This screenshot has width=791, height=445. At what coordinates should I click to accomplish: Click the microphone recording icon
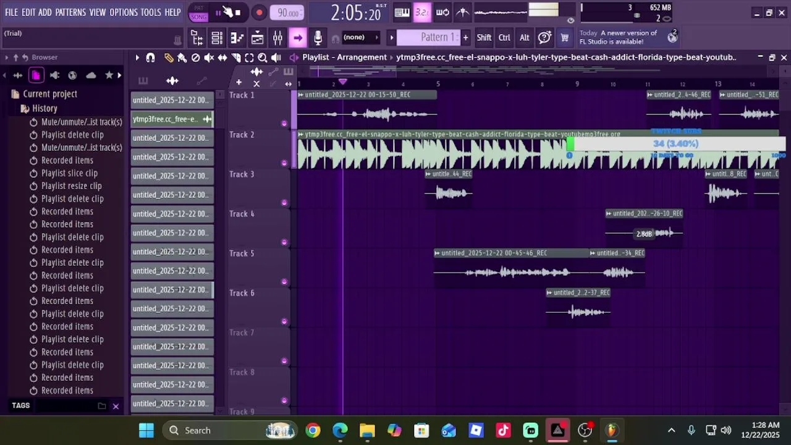pyautogui.click(x=318, y=38)
